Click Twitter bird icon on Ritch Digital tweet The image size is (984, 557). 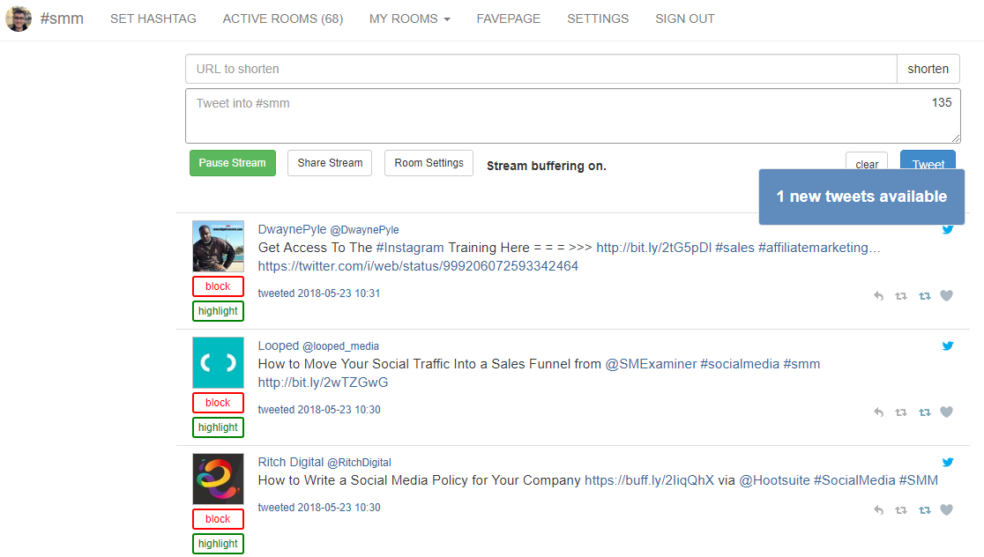pyautogui.click(x=948, y=462)
